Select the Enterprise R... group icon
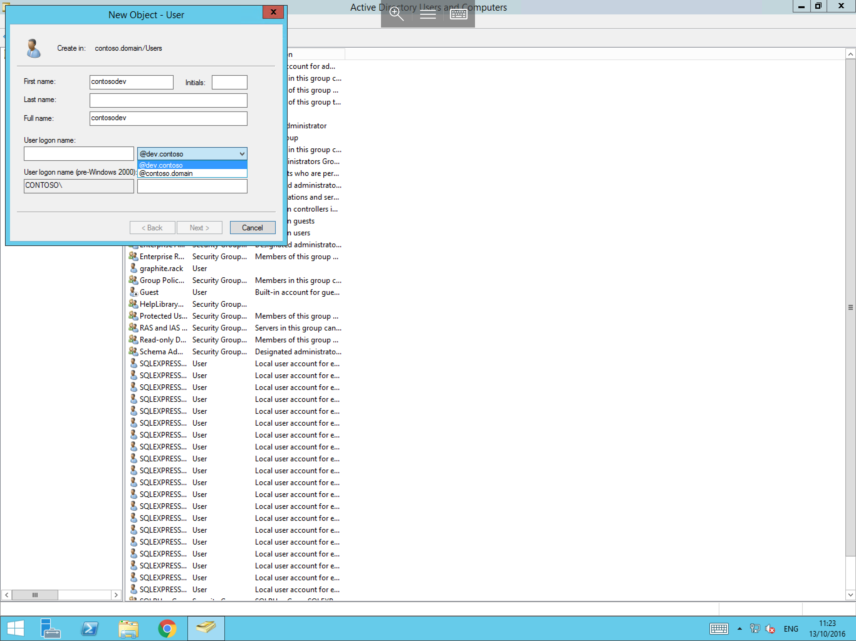Viewport: 856px width, 641px height. (x=133, y=256)
